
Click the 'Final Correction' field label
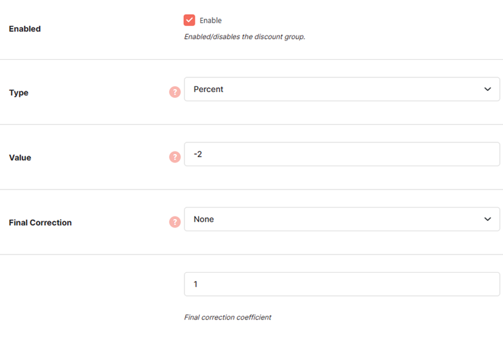tap(40, 222)
